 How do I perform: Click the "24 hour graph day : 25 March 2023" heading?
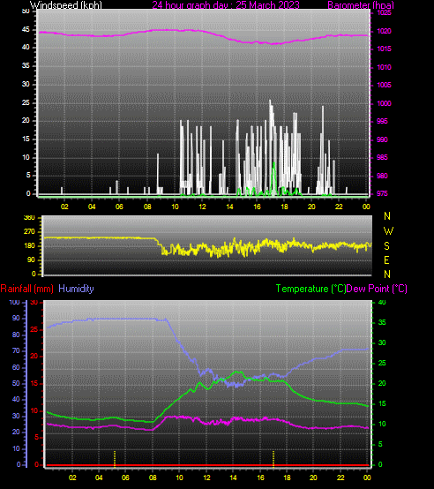(x=226, y=5)
